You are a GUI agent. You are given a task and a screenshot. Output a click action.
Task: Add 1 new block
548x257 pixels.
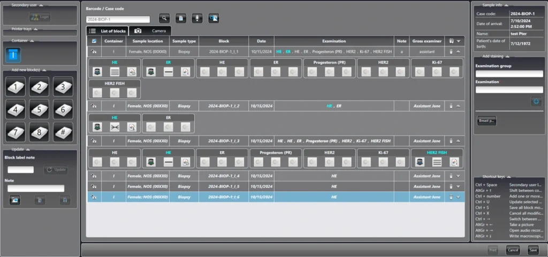[16, 87]
